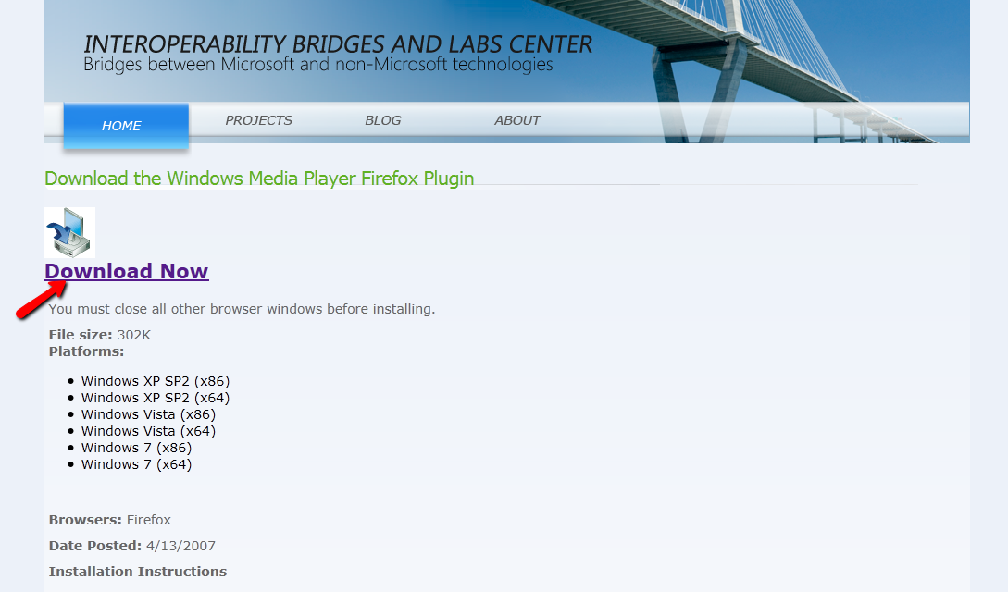
Task: Open the Download Now link
Action: [127, 271]
